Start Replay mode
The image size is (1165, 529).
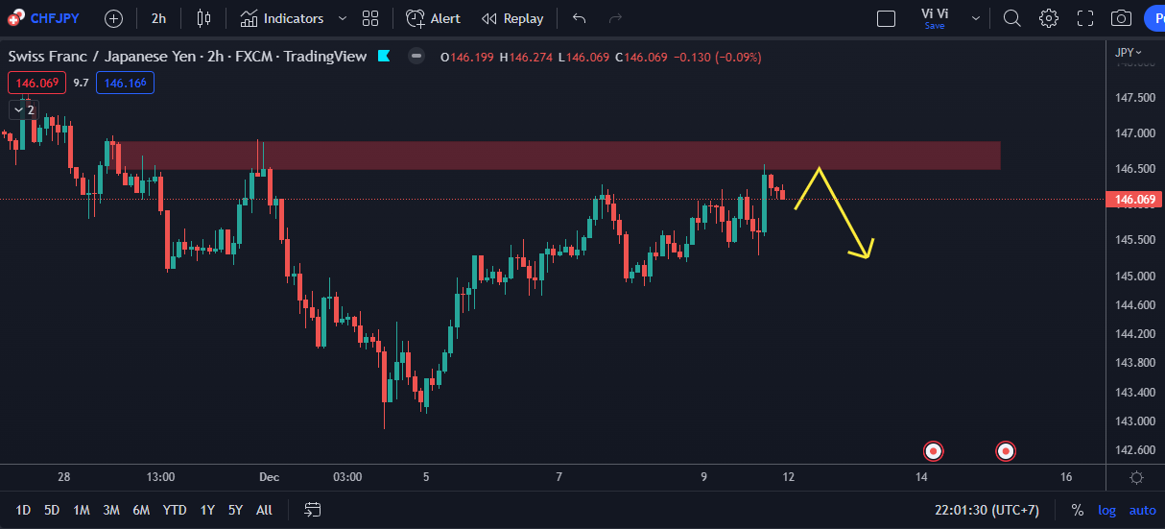point(512,18)
